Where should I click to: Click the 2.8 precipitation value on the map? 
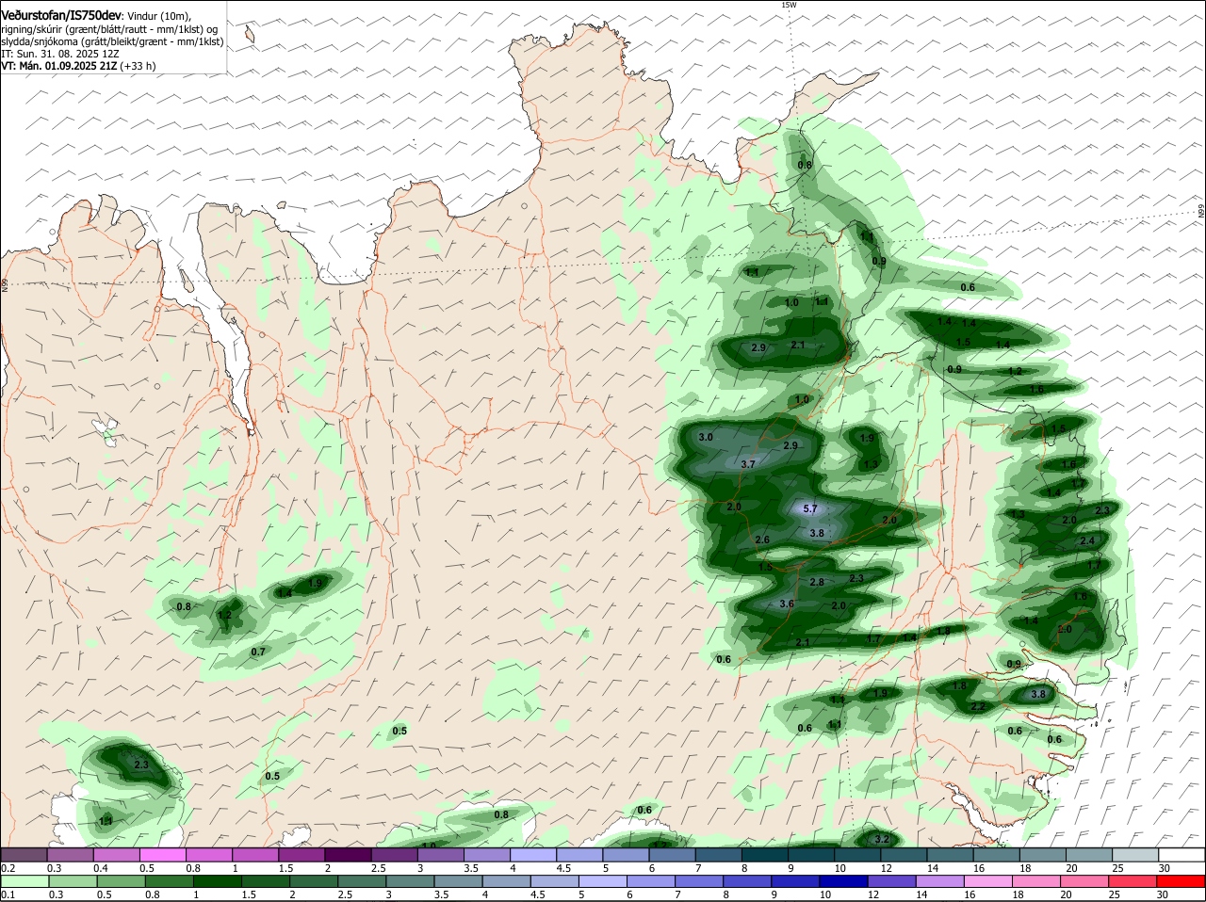pos(817,582)
